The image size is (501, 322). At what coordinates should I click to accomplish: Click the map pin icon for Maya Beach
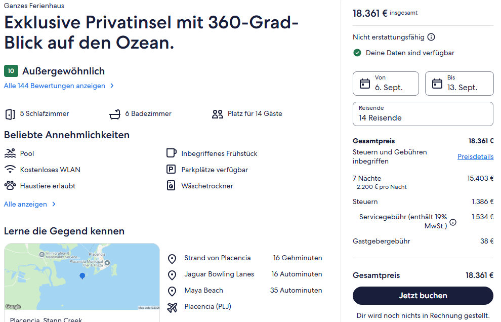[x=172, y=291]
